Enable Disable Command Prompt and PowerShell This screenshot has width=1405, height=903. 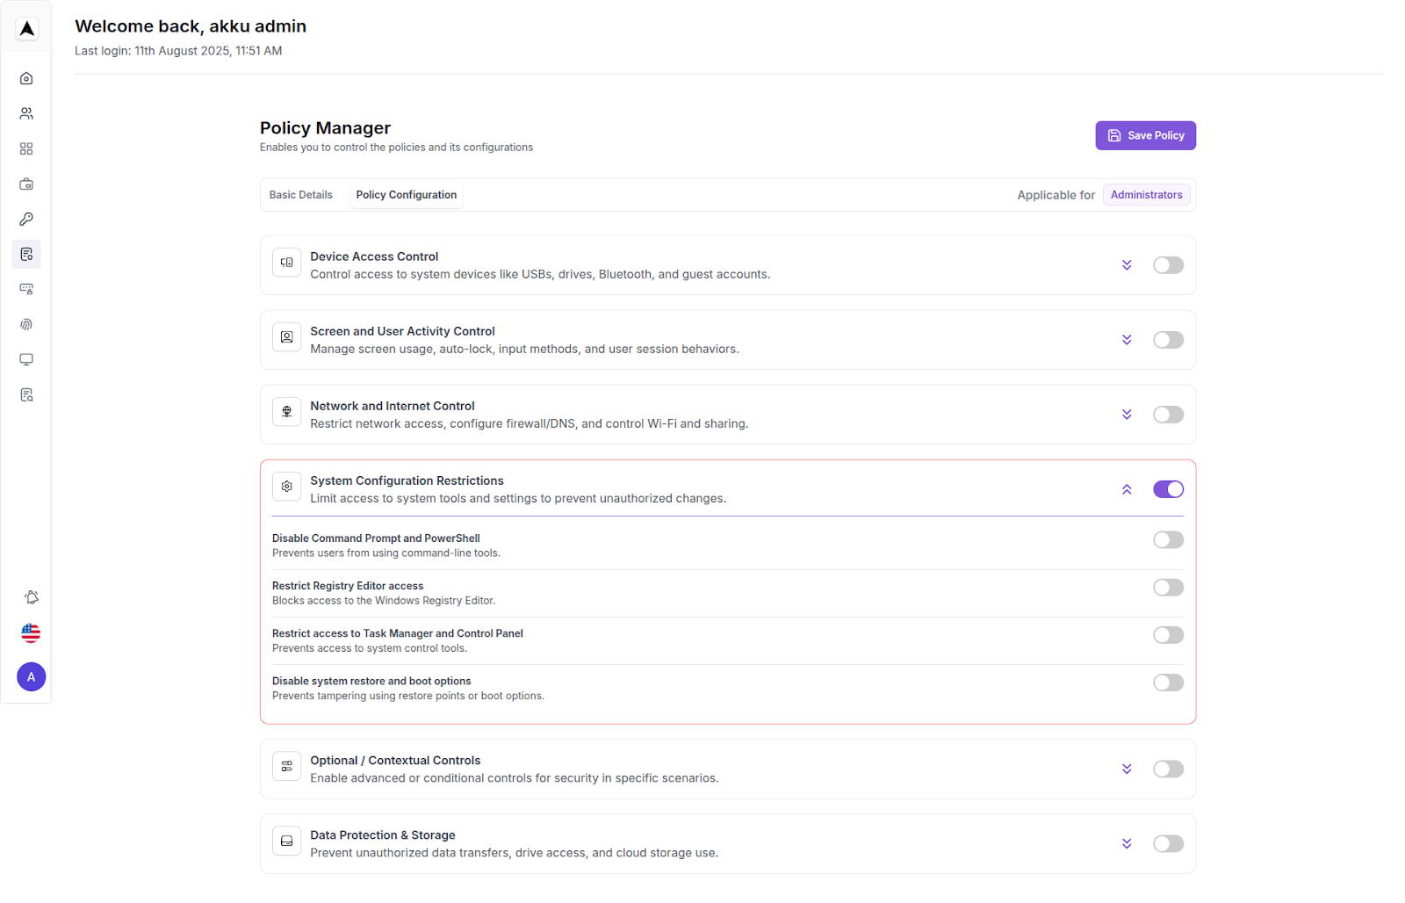pos(1168,539)
